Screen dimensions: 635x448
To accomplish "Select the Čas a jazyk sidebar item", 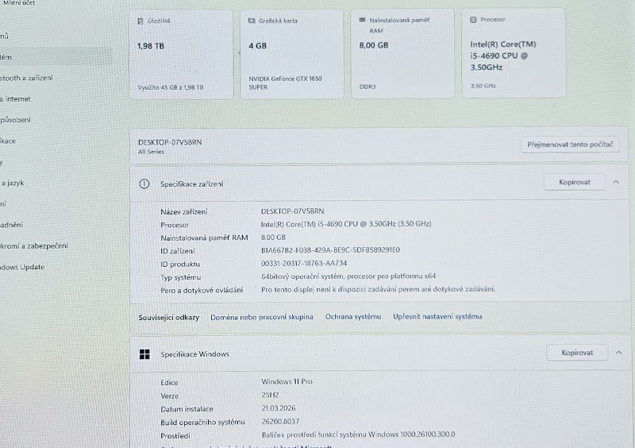I will tap(12, 183).
